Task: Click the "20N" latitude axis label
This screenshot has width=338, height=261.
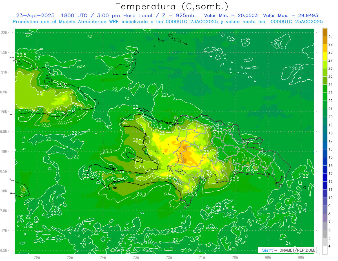Action: [4, 112]
